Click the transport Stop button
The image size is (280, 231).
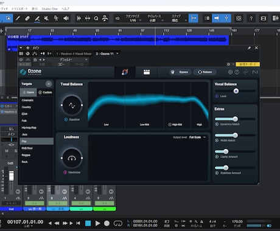click(x=88, y=223)
